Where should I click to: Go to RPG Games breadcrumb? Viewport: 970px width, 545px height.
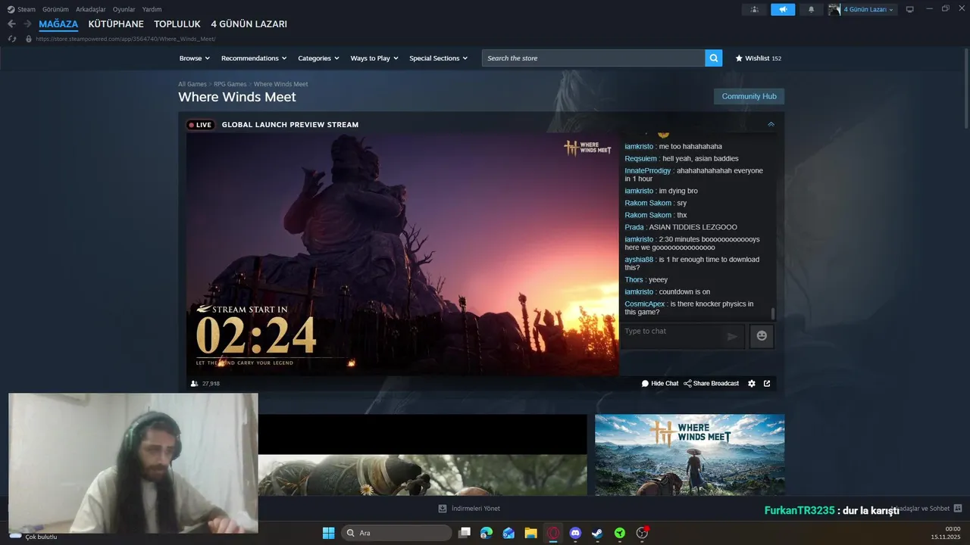point(230,84)
